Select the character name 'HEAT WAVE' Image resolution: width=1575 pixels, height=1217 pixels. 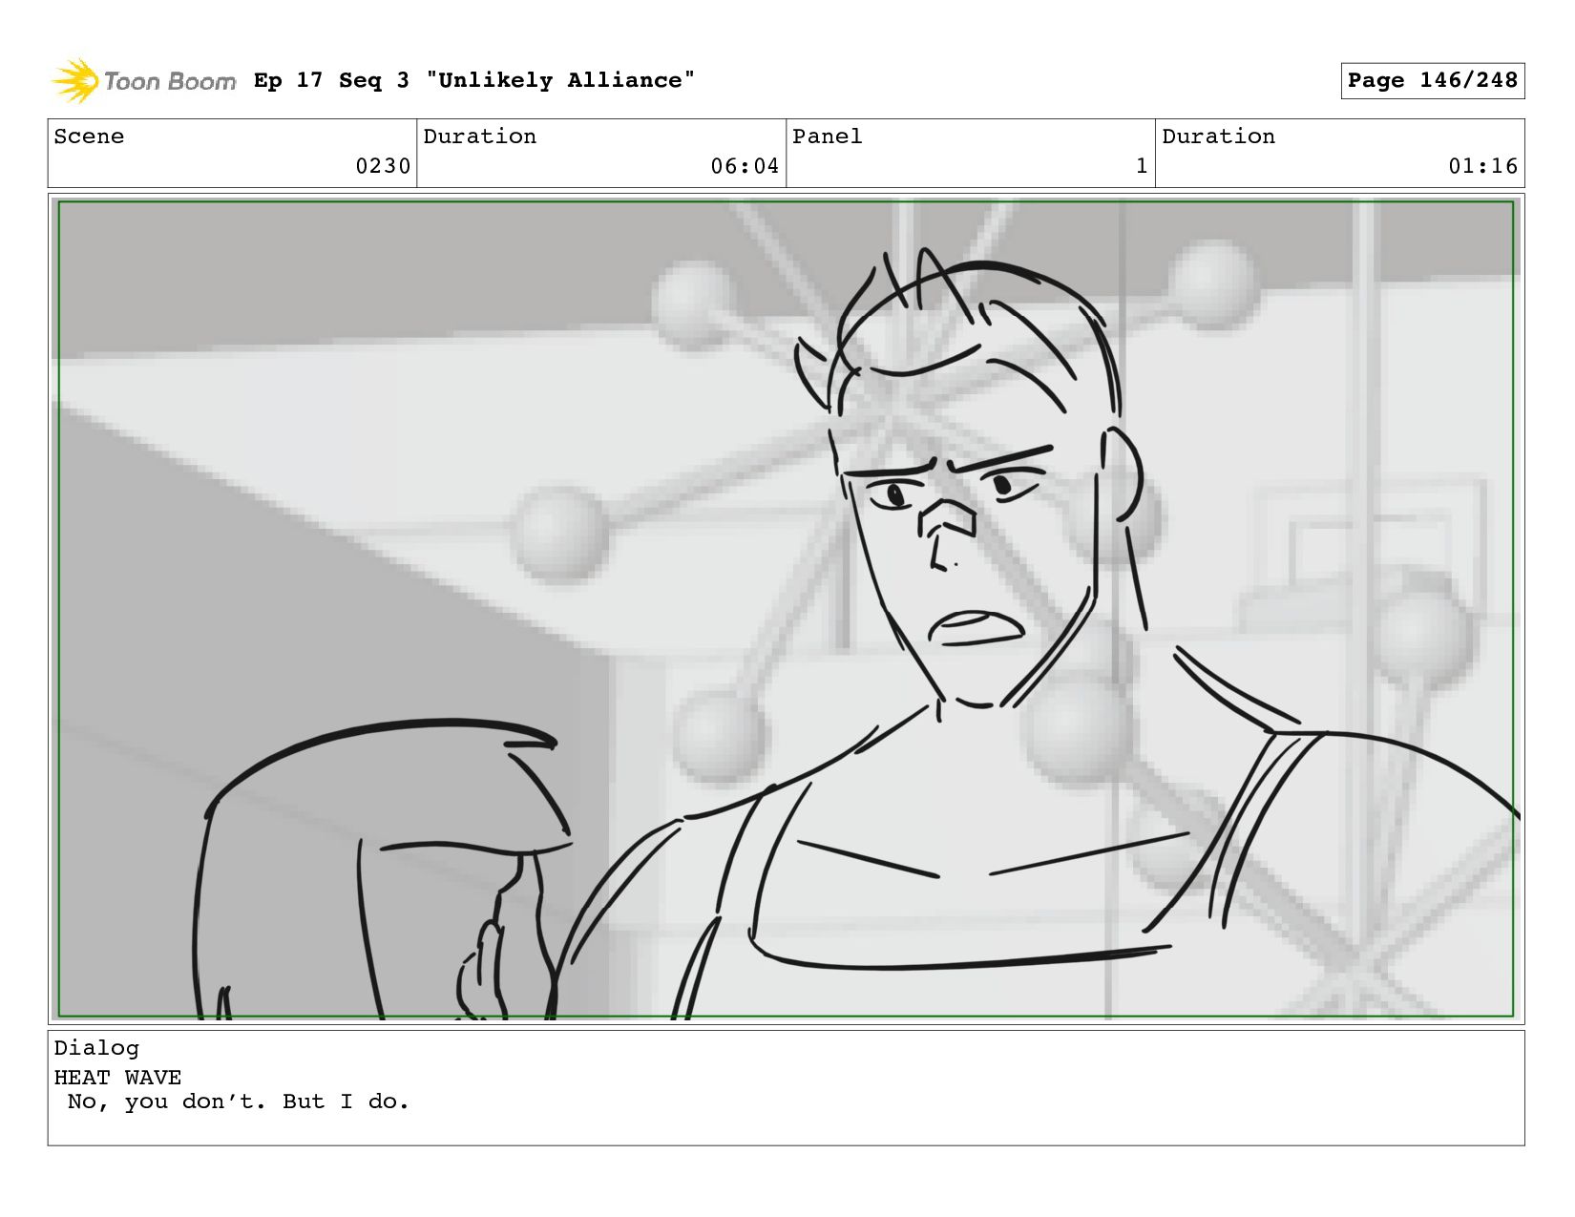coord(117,1078)
